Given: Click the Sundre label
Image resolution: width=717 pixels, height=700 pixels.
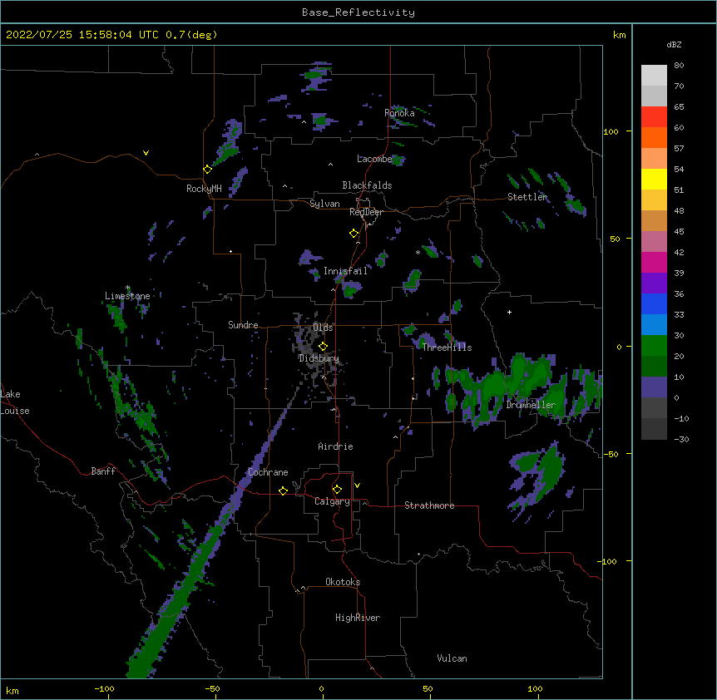Looking at the screenshot, I should [x=243, y=325].
